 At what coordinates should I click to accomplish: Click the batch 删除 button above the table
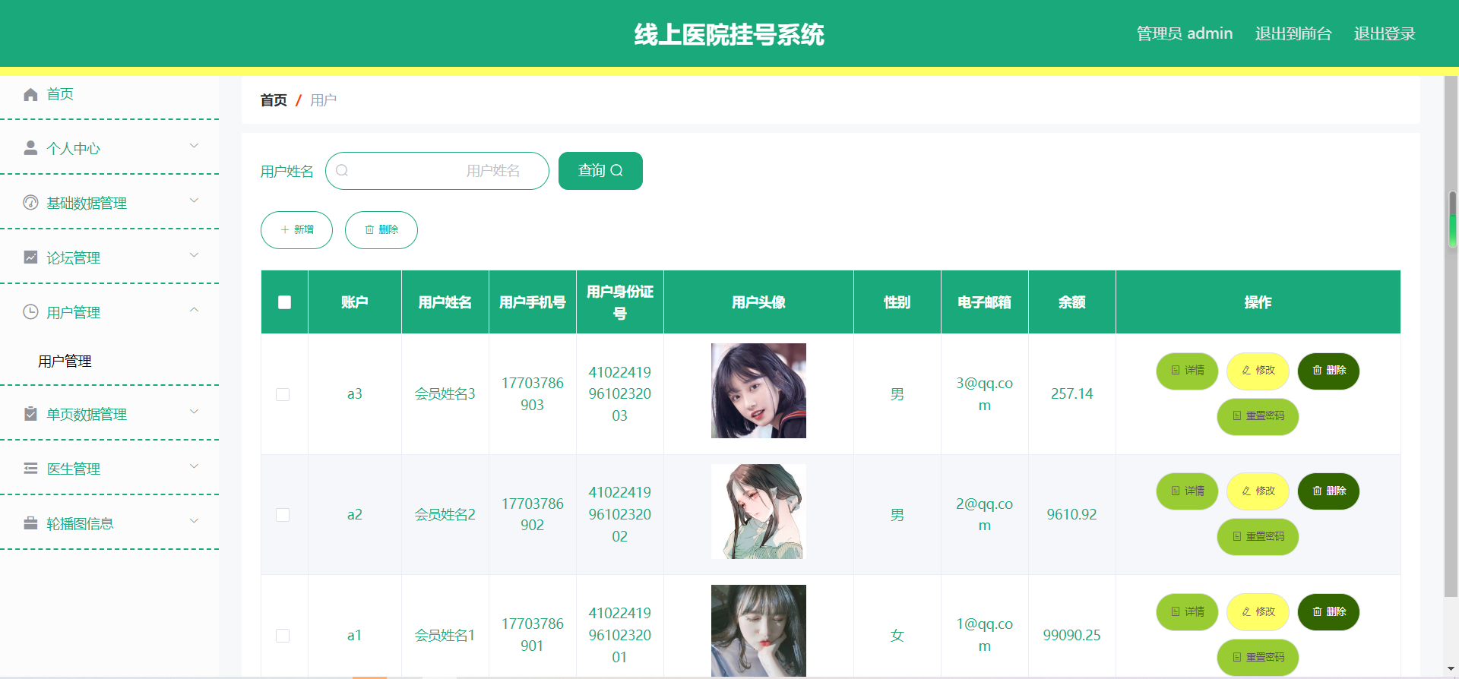coord(381,230)
